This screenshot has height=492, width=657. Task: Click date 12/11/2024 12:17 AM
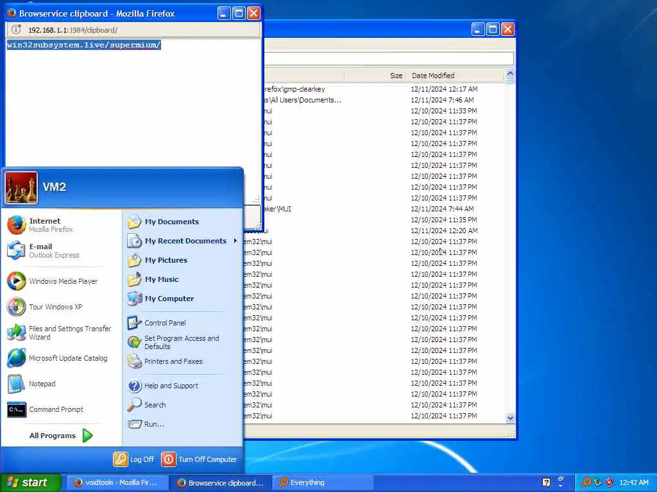click(444, 89)
